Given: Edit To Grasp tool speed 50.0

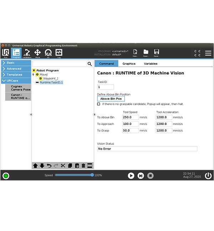Looking at the screenshot, I should 131,130.
